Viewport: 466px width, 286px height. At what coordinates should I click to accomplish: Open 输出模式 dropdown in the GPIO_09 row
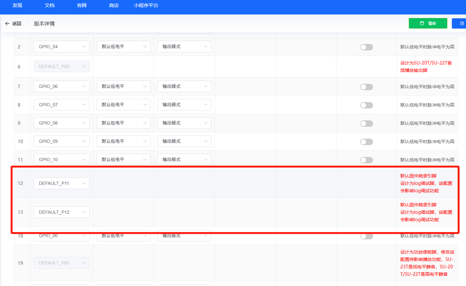[184, 141]
